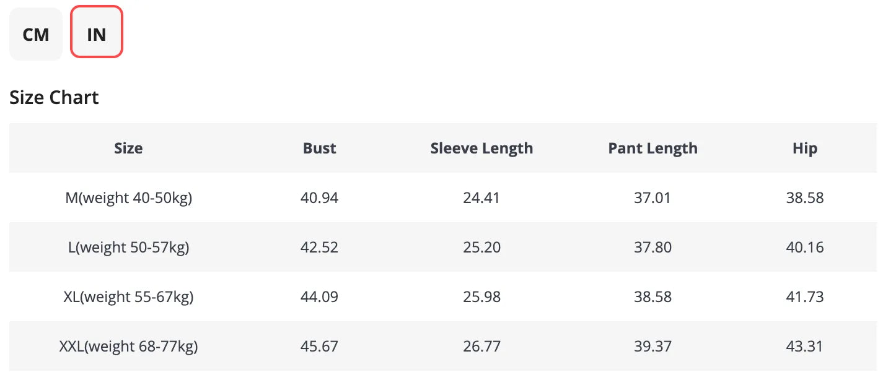Click the Hip column header
Viewport: 883px width, 380px height.
click(x=804, y=149)
